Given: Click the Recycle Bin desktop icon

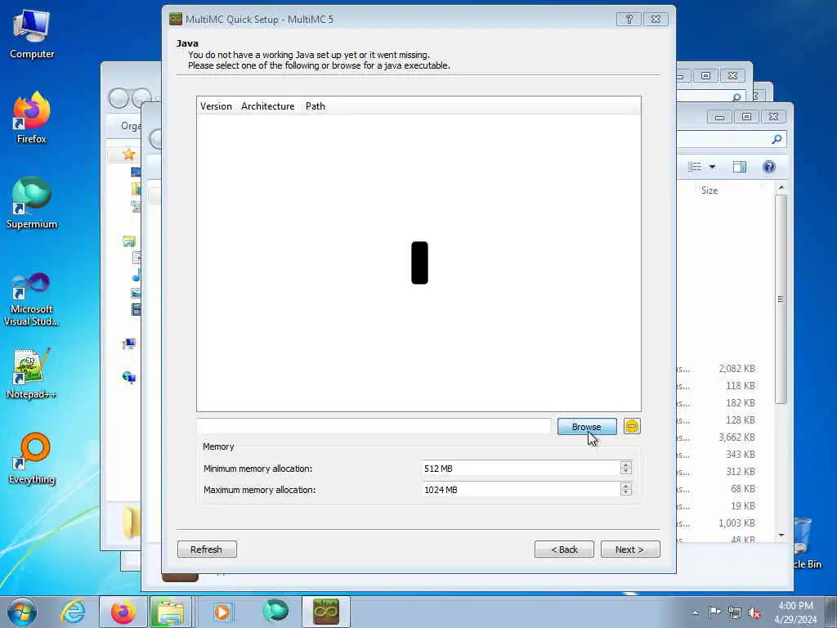Looking at the screenshot, I should [803, 542].
